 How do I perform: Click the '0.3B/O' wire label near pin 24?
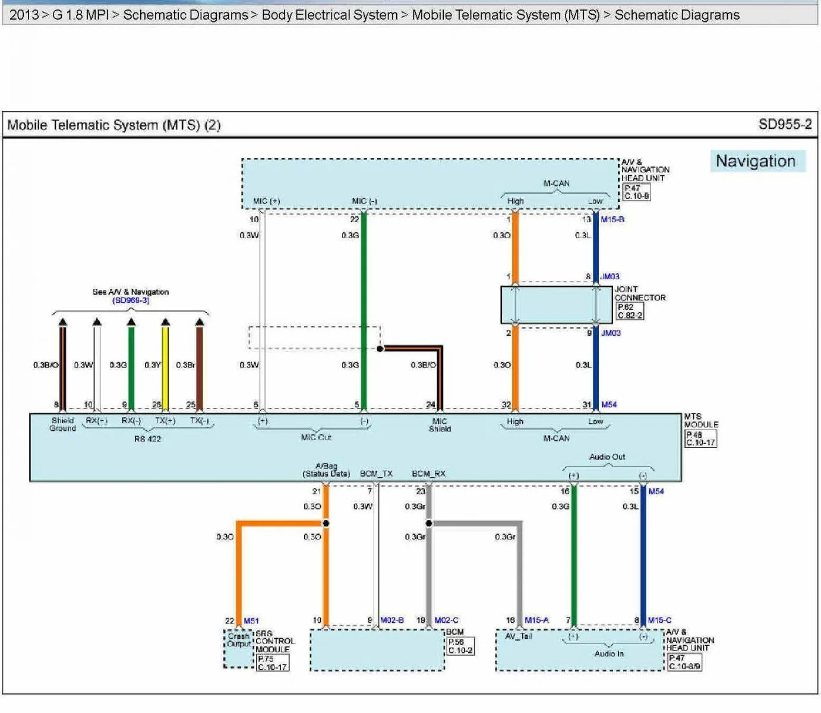[x=423, y=365]
